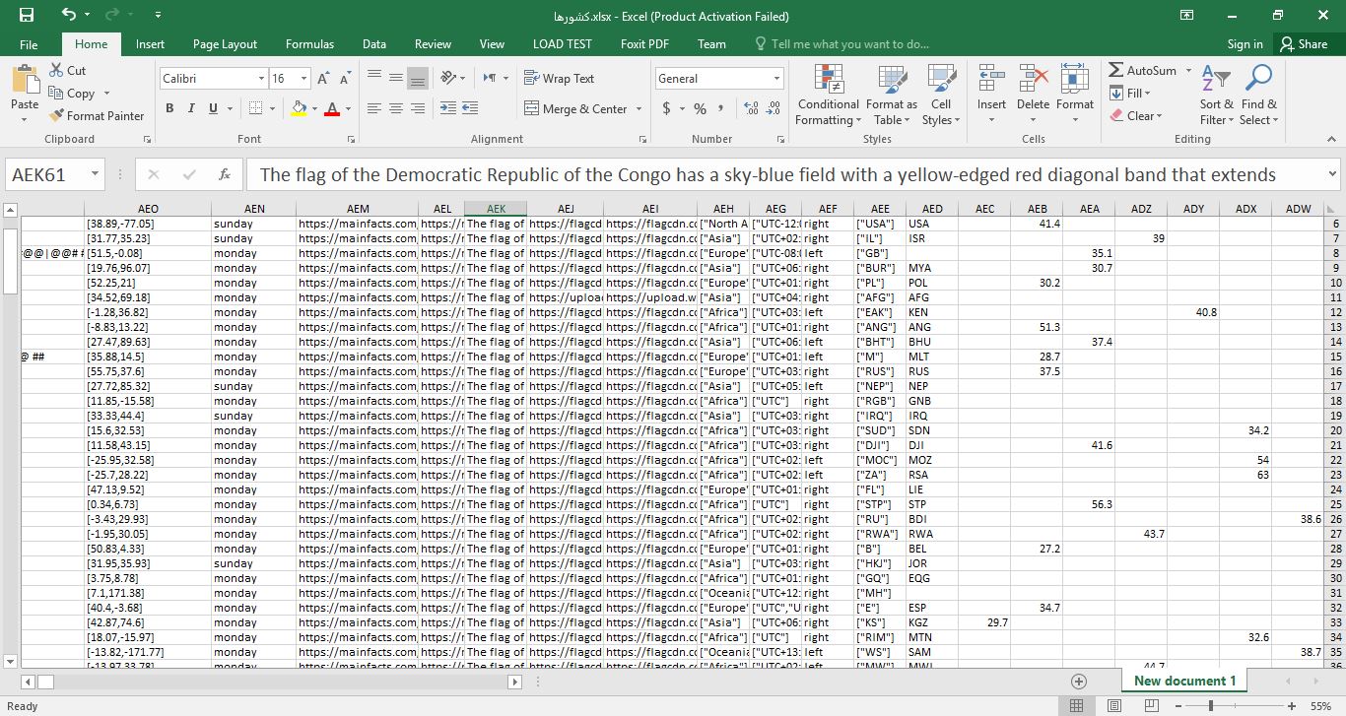Image resolution: width=1346 pixels, height=716 pixels.
Task: Click the Save icon in title bar
Action: pyautogui.click(x=27, y=15)
